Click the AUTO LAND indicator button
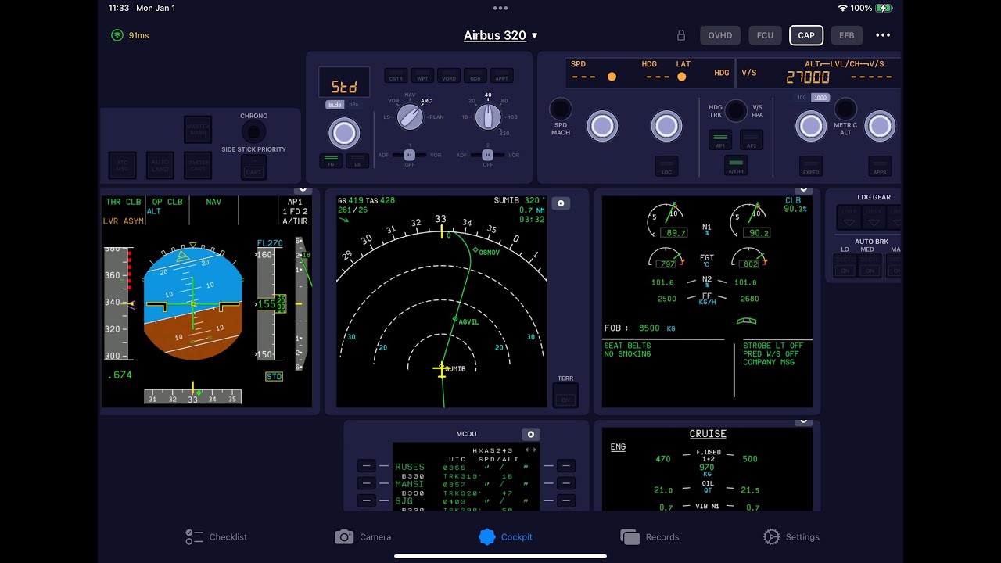This screenshot has height=563, width=1001. (160, 165)
